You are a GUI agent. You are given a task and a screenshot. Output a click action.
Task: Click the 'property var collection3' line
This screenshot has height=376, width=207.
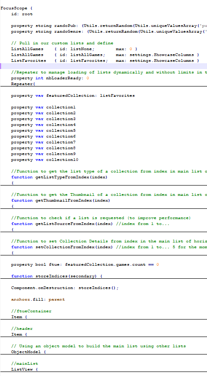click(x=43, y=119)
